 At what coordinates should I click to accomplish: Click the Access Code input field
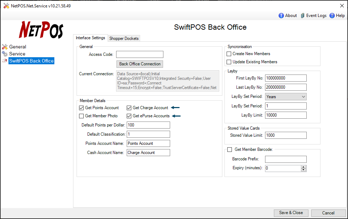[x=139, y=54]
